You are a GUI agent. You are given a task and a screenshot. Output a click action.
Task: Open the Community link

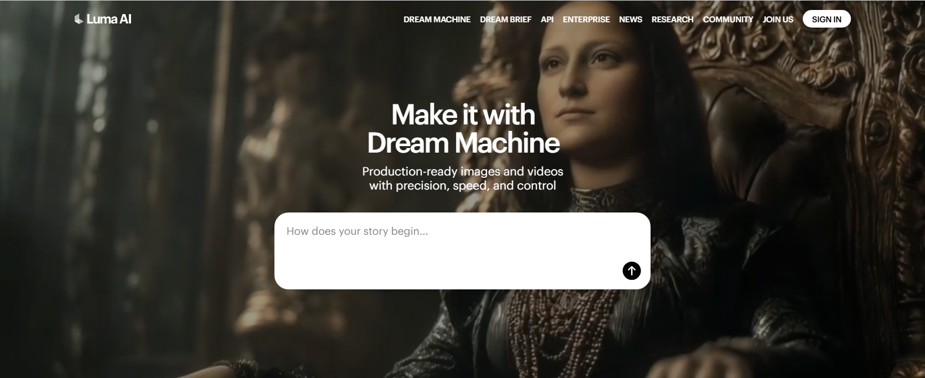tap(728, 19)
